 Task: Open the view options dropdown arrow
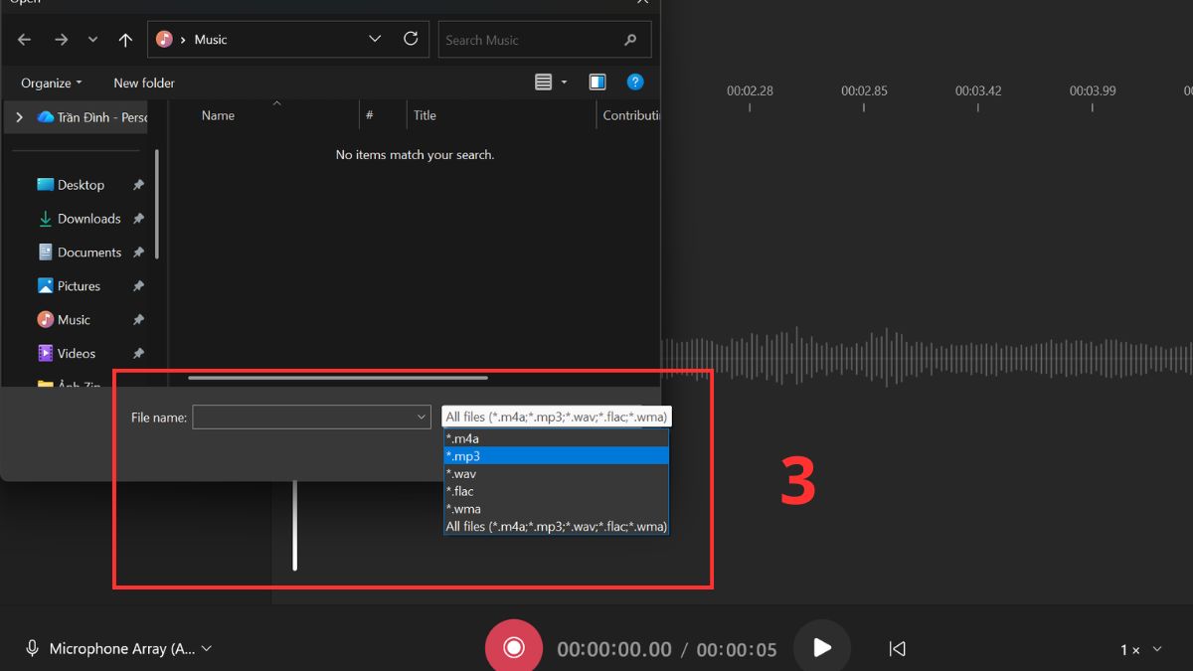click(x=565, y=83)
